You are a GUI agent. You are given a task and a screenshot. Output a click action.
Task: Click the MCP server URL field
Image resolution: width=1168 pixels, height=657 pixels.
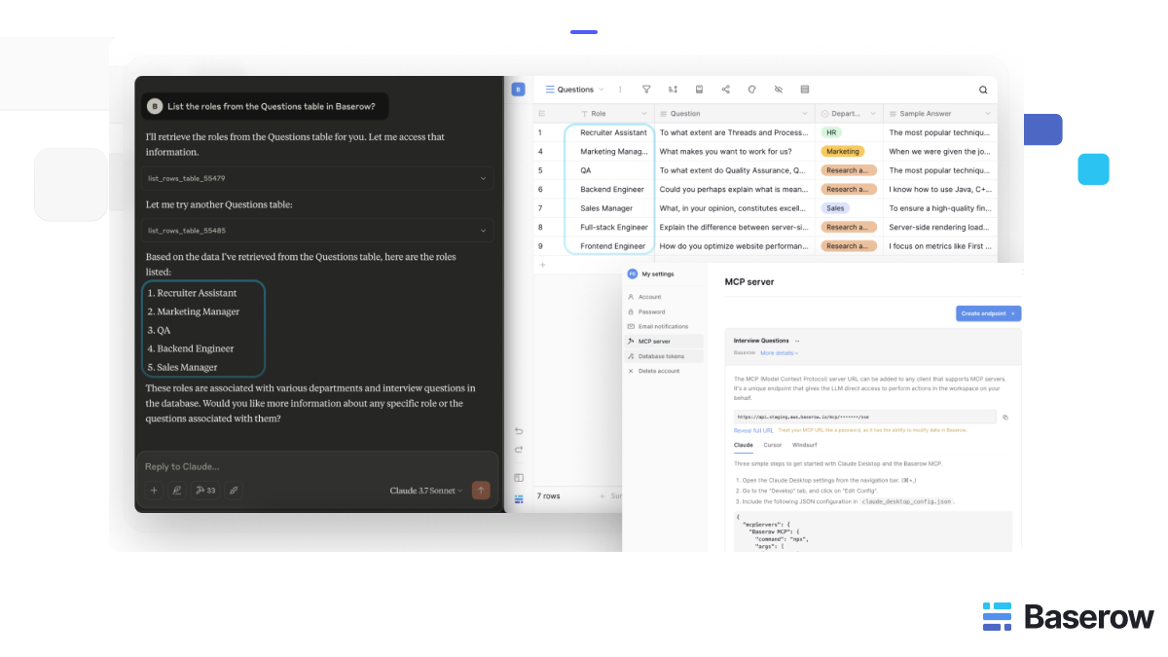pyautogui.click(x=864, y=417)
